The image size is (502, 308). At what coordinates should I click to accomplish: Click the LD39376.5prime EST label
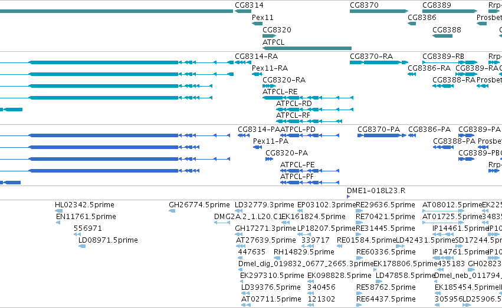(x=271, y=288)
